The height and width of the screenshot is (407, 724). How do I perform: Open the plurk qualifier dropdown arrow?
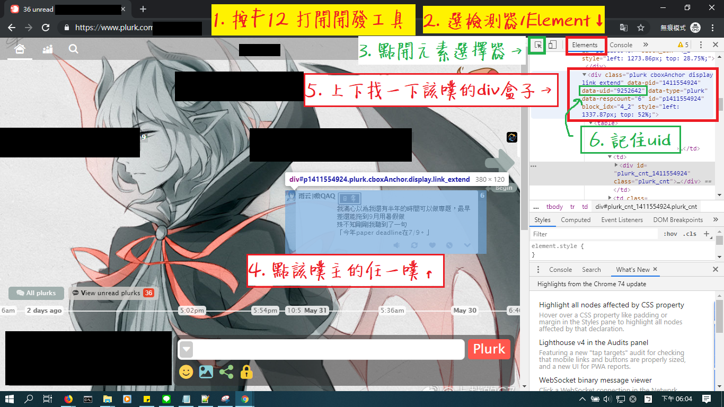tap(186, 350)
